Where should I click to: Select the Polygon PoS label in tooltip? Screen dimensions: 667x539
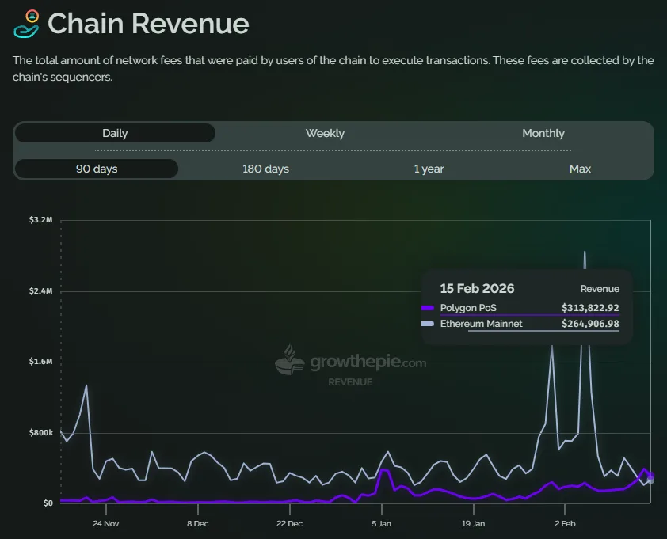[471, 308]
